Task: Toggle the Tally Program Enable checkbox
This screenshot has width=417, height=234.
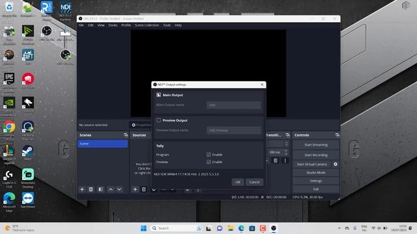Action: pyautogui.click(x=208, y=155)
